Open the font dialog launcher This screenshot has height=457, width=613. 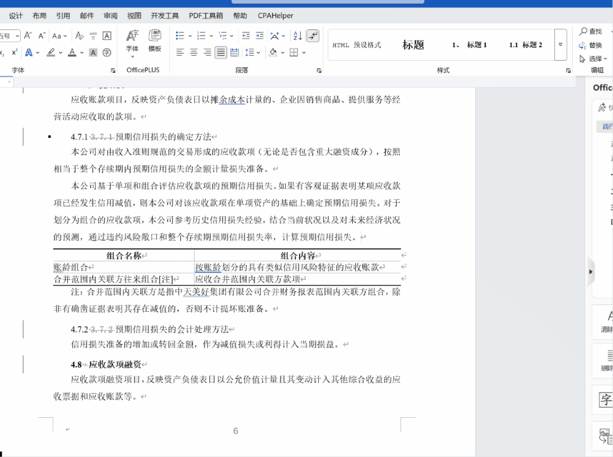(113, 71)
